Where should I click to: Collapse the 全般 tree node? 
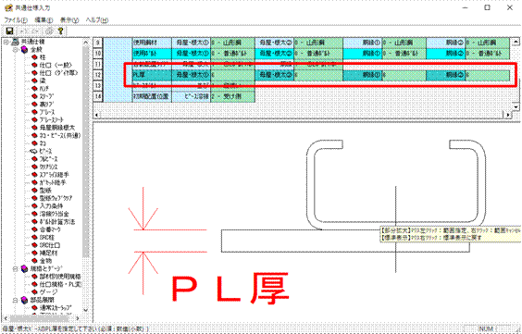coord(15,50)
